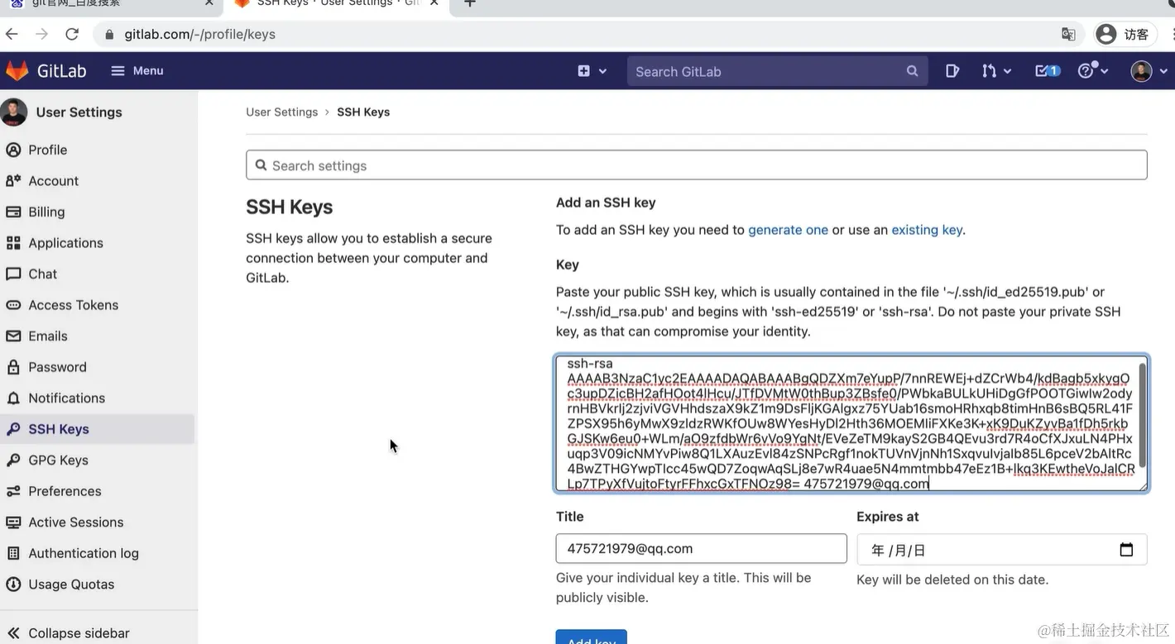This screenshot has width=1175, height=644.
Task: Click the blue Add key button
Action: (591, 637)
